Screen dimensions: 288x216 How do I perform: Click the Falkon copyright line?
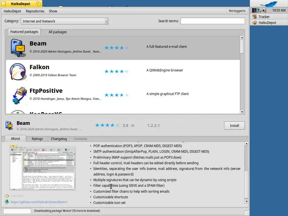coord(53,75)
